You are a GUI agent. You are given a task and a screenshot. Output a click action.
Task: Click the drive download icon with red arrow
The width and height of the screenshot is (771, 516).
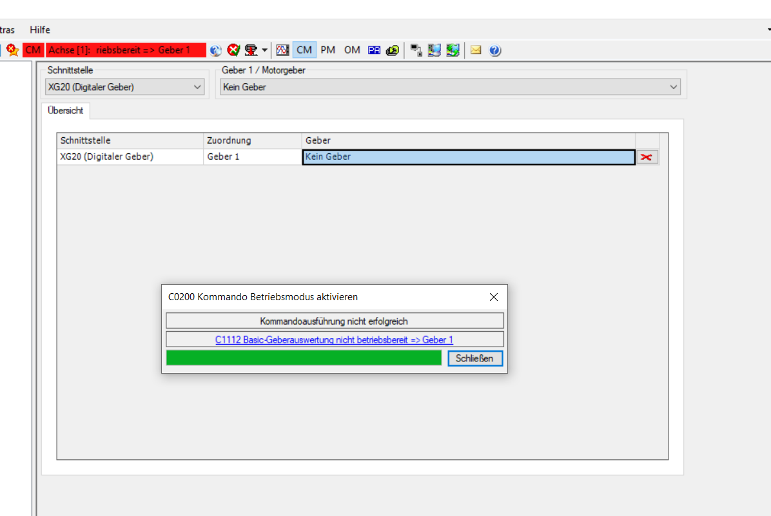click(251, 50)
